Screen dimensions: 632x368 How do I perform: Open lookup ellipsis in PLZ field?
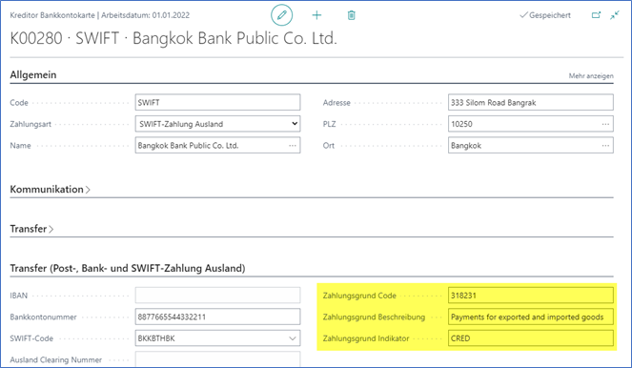point(605,124)
